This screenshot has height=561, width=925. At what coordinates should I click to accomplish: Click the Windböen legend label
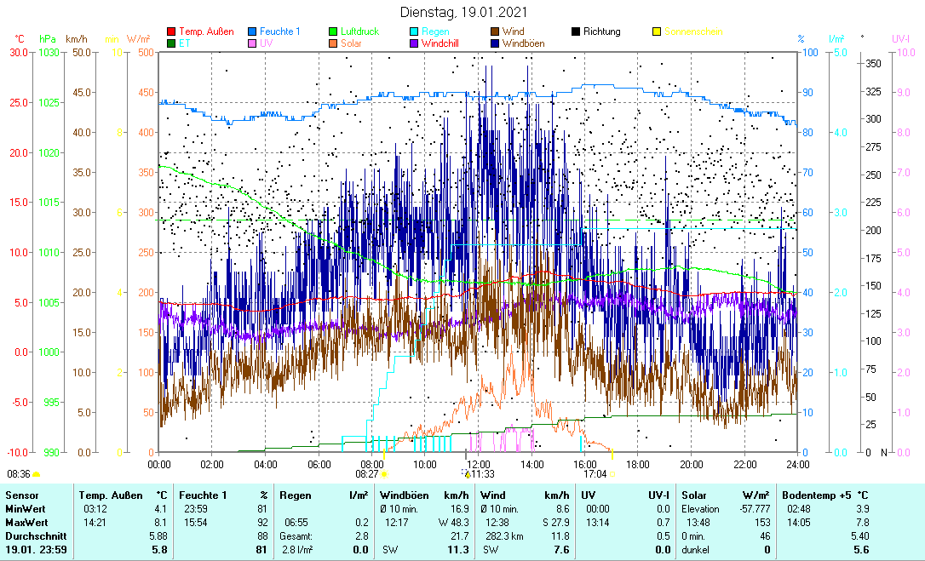(x=524, y=43)
